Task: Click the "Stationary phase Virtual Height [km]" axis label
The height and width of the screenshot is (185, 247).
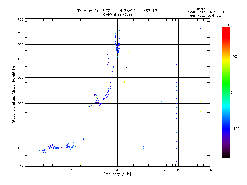Action: pos(14,92)
